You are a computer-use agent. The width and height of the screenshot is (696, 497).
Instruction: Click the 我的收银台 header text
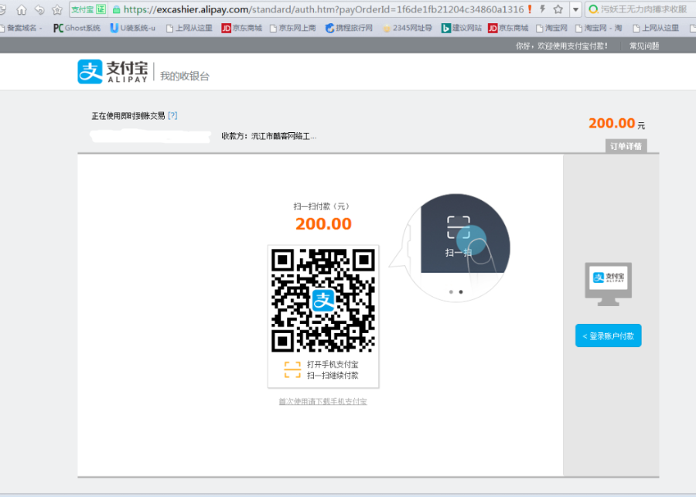(185, 76)
